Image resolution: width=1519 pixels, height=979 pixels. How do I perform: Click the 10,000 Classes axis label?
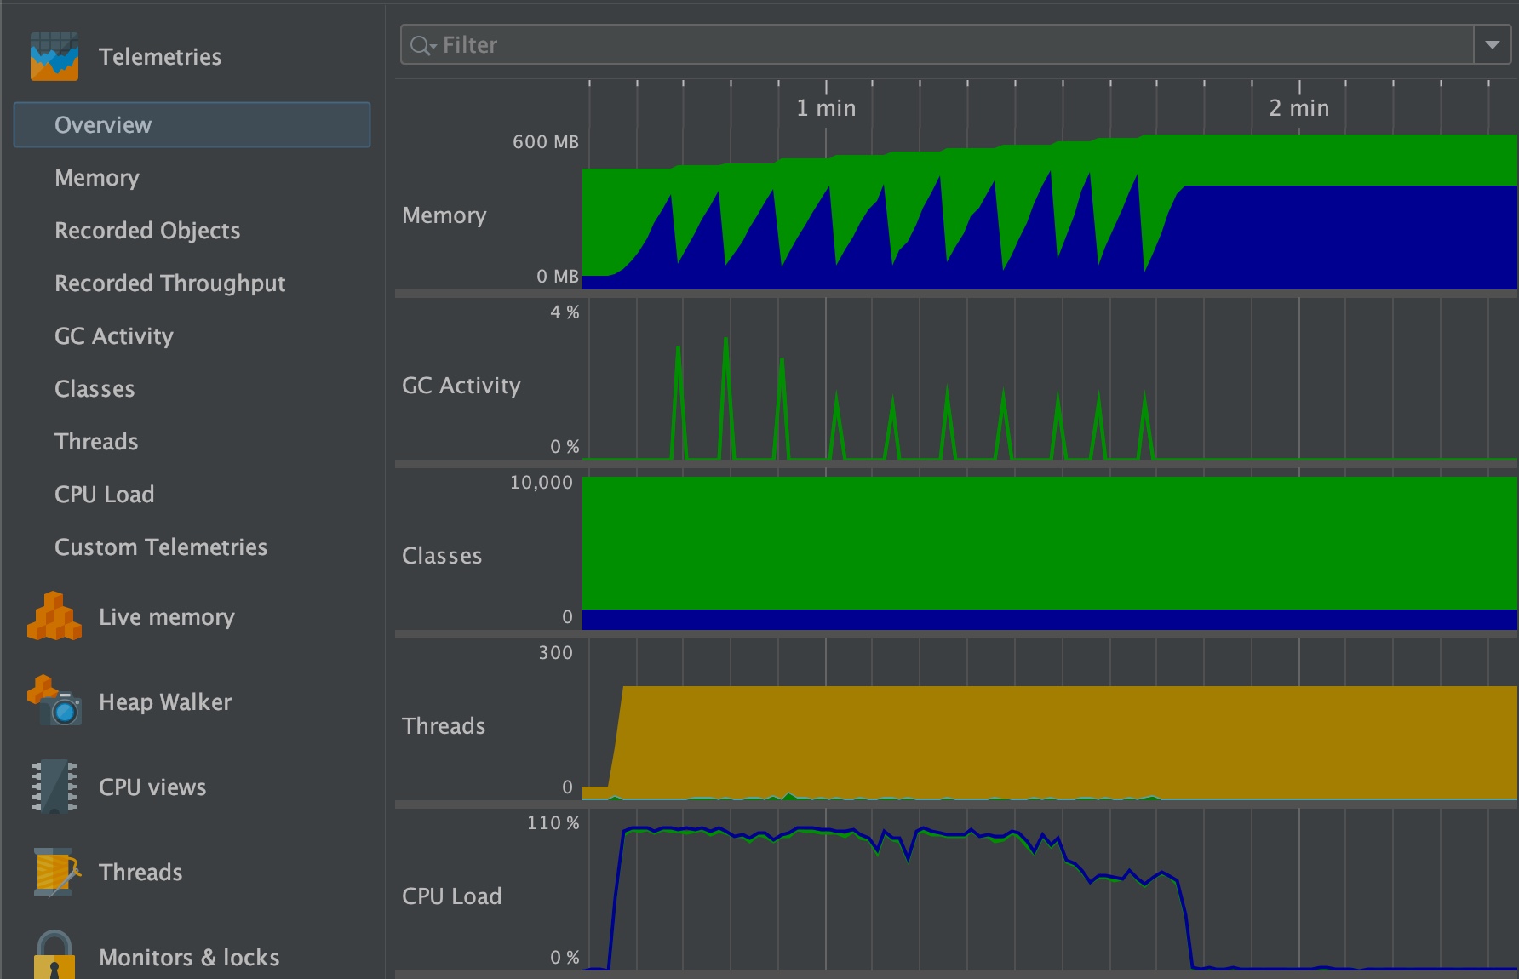[542, 483]
